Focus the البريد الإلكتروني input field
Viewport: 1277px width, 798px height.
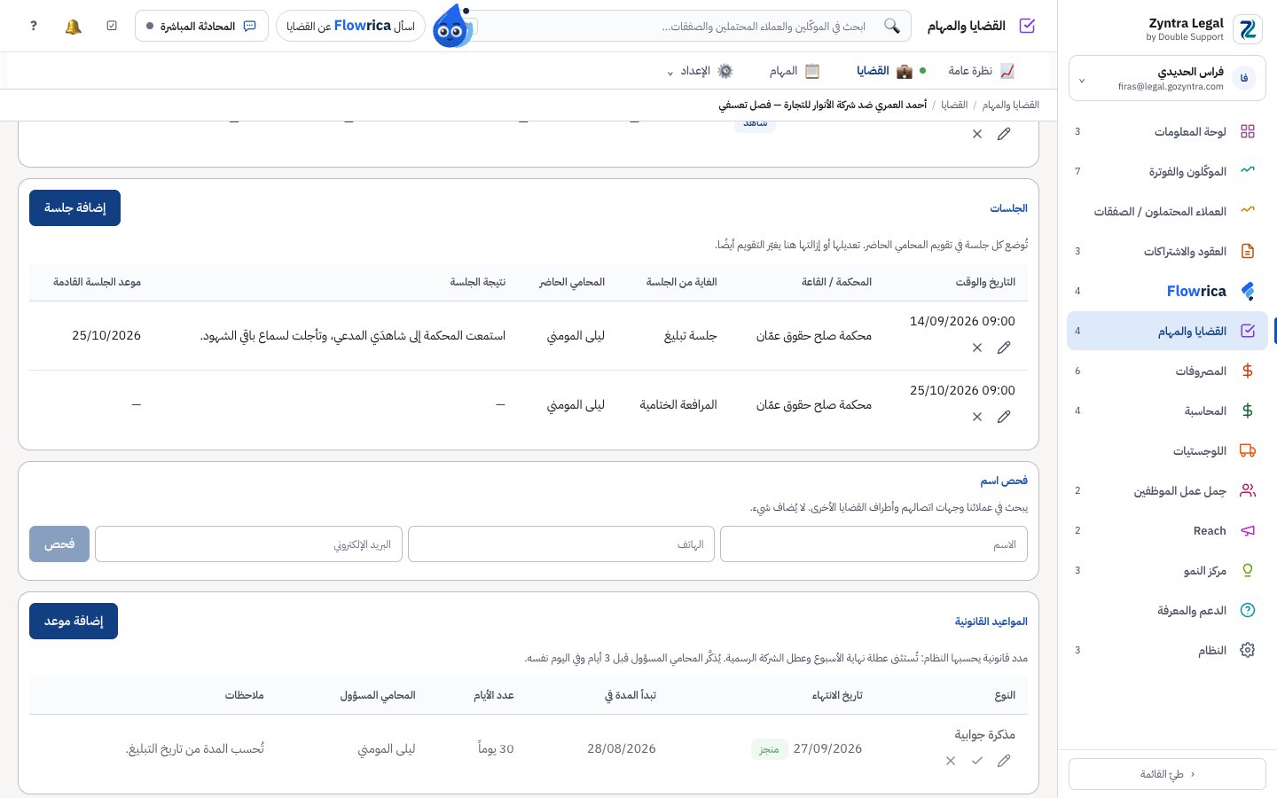(248, 544)
